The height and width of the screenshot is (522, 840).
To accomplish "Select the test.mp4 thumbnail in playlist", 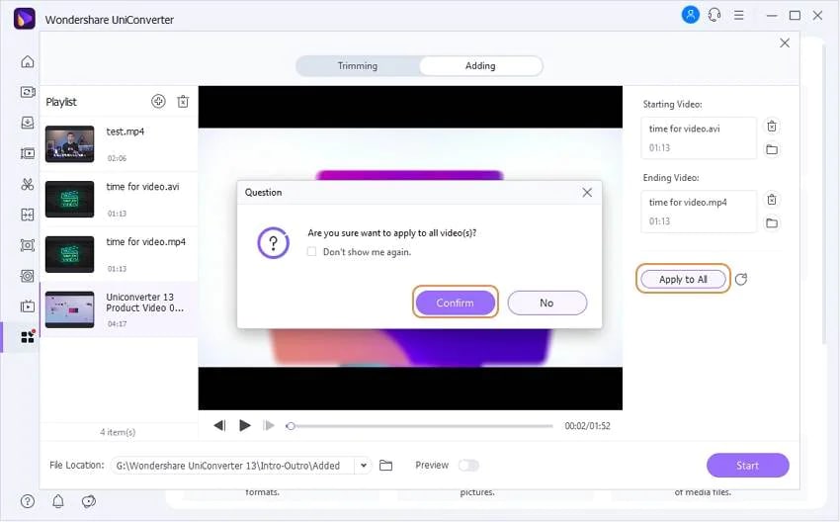I will (x=69, y=144).
